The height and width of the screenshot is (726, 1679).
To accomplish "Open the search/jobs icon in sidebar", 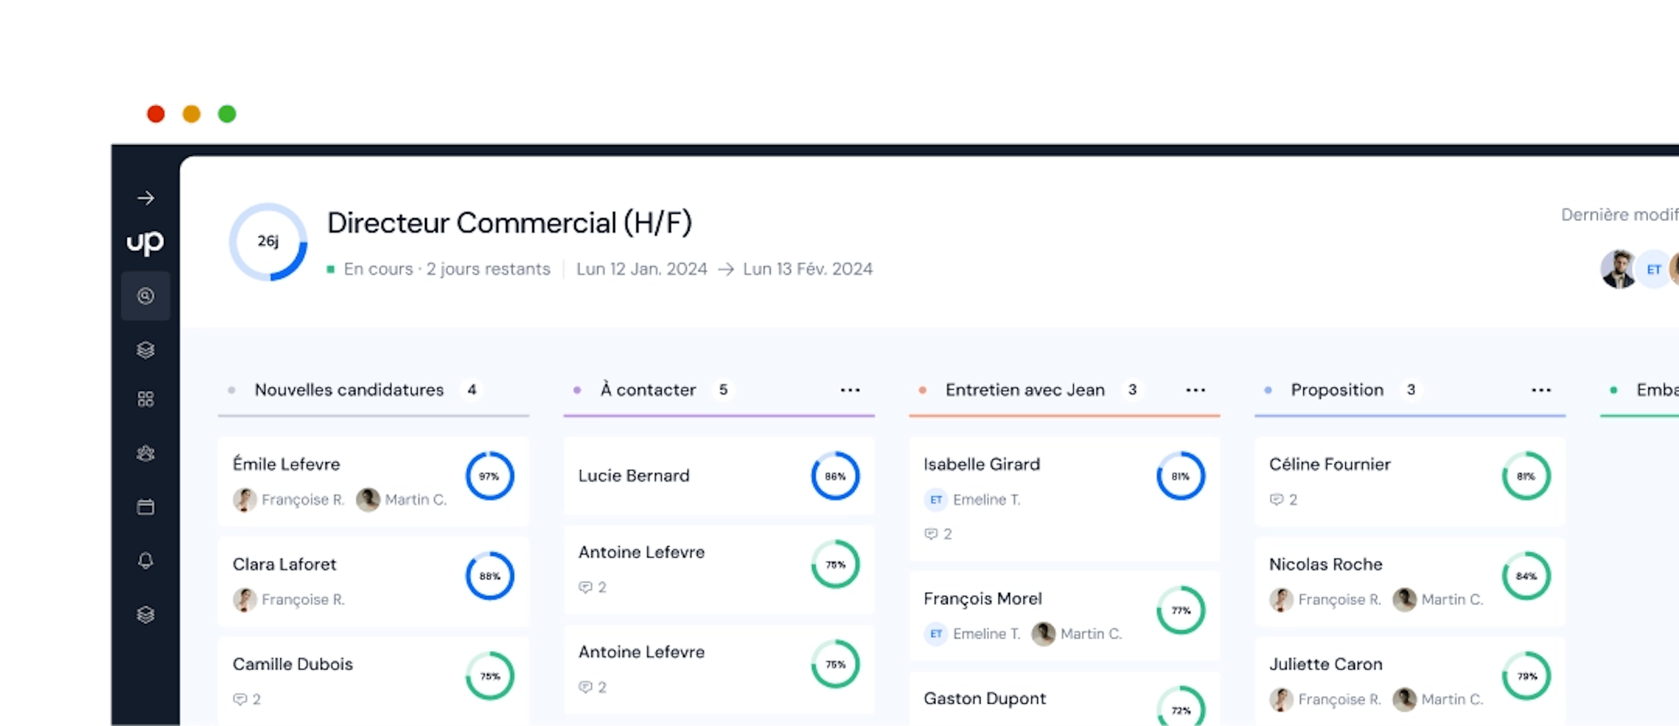I will [x=145, y=296].
